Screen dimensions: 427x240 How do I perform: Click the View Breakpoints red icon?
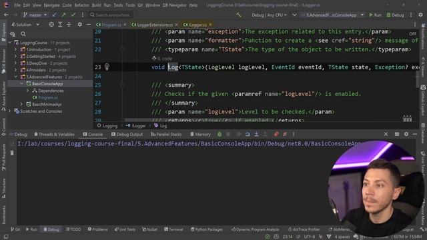pyautogui.click(x=276, y=134)
